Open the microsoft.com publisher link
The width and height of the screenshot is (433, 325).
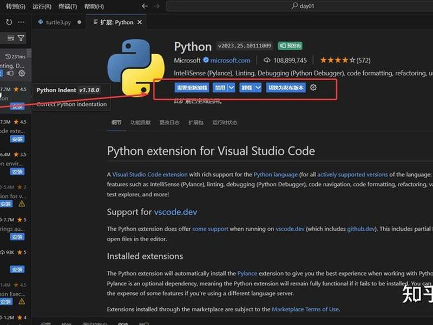(x=231, y=60)
